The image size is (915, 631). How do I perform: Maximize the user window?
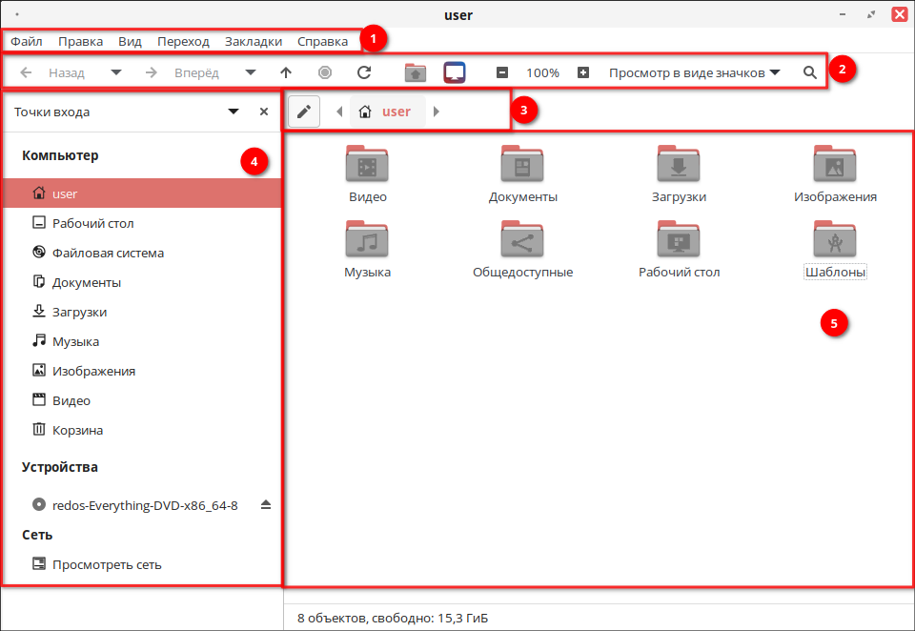tap(871, 14)
